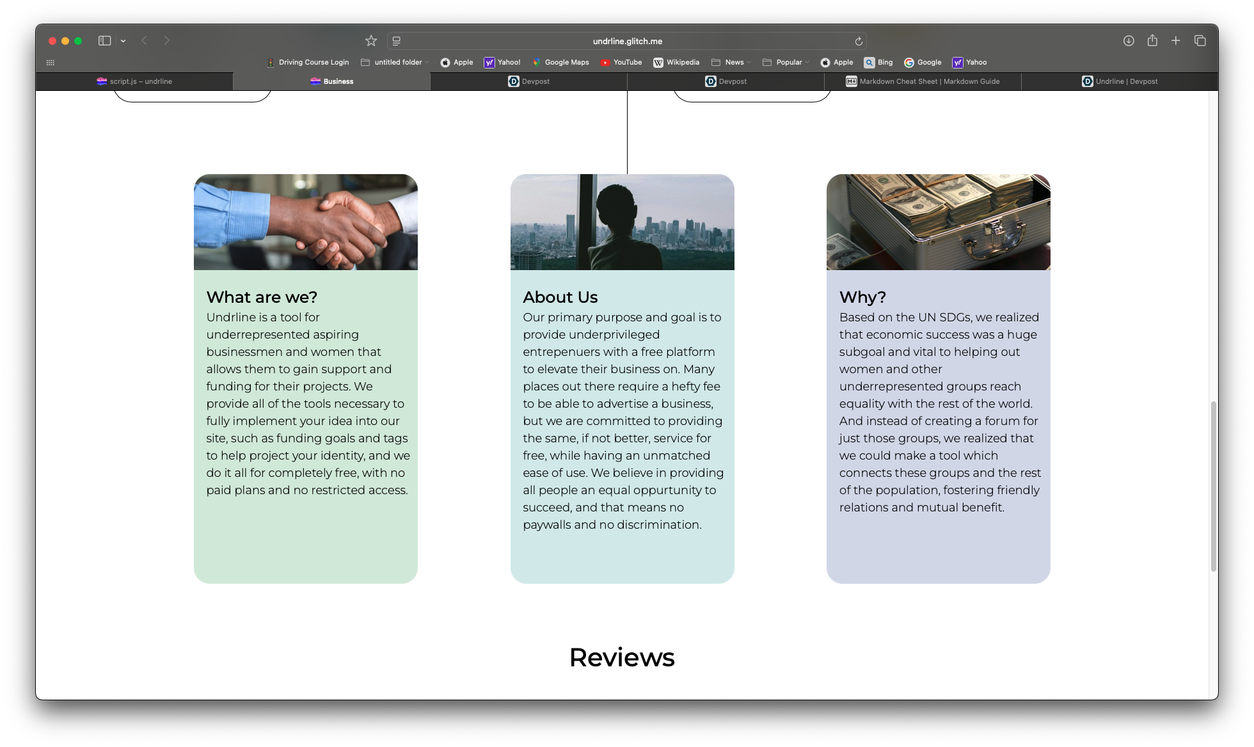The height and width of the screenshot is (747, 1254).
Task: Open the sidebar options dropdown arrow
Action: pyautogui.click(x=123, y=41)
